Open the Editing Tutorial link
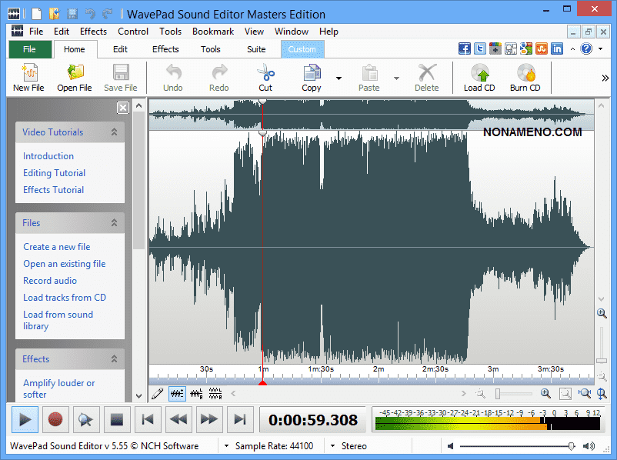Image resolution: width=617 pixels, height=460 pixels. point(54,173)
